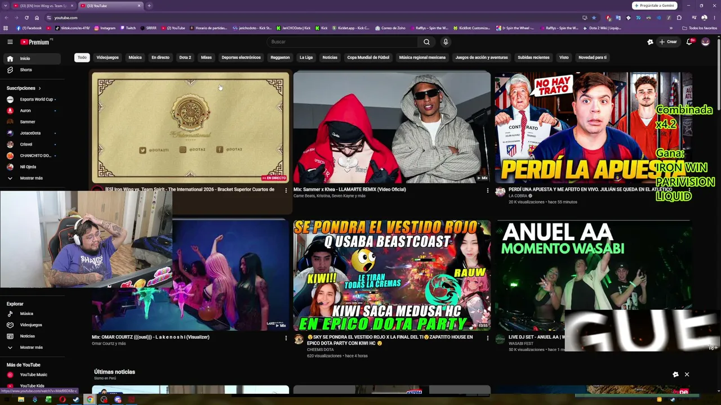The width and height of the screenshot is (721, 405).
Task: Open the Iron Wing vs. Team Spirit thumbnail
Action: click(x=190, y=127)
